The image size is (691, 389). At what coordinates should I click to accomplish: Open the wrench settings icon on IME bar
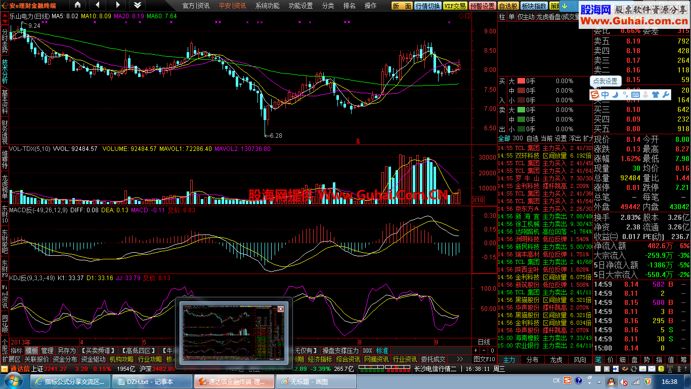pos(666,94)
